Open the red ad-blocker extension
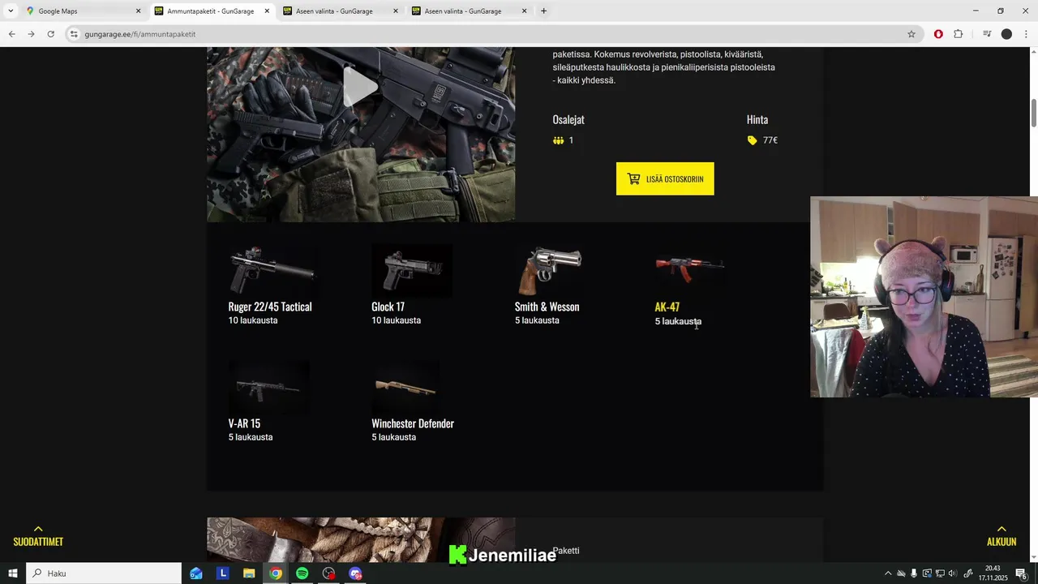The height and width of the screenshot is (584, 1038). tap(938, 34)
